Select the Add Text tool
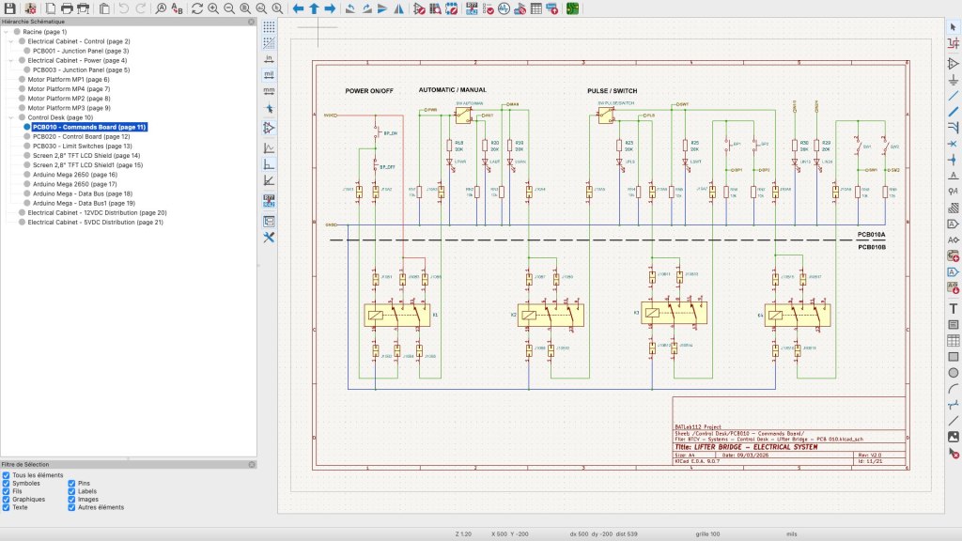 pos(954,308)
